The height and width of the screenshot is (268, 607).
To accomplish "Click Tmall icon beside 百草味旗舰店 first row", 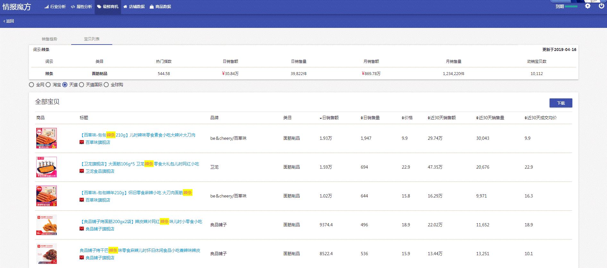I will click(x=82, y=142).
